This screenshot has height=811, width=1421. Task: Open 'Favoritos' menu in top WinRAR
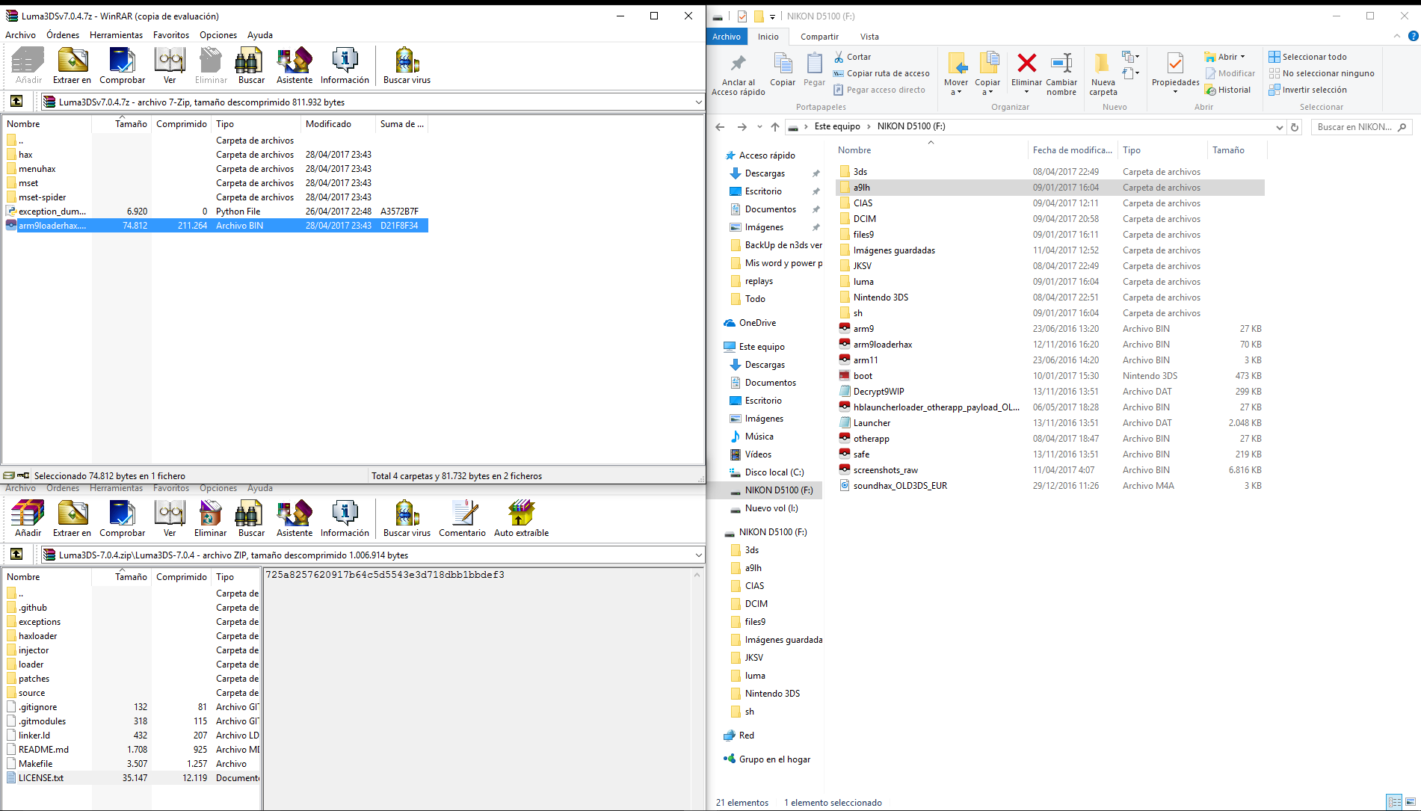click(171, 35)
